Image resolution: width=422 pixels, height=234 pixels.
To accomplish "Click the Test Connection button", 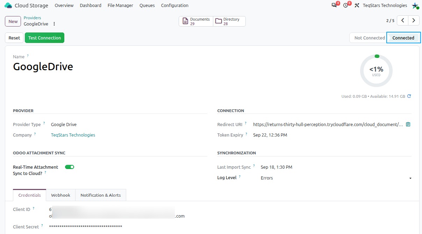I will click(44, 38).
